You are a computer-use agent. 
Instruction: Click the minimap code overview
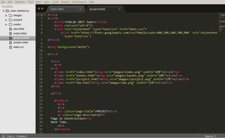click(221, 22)
